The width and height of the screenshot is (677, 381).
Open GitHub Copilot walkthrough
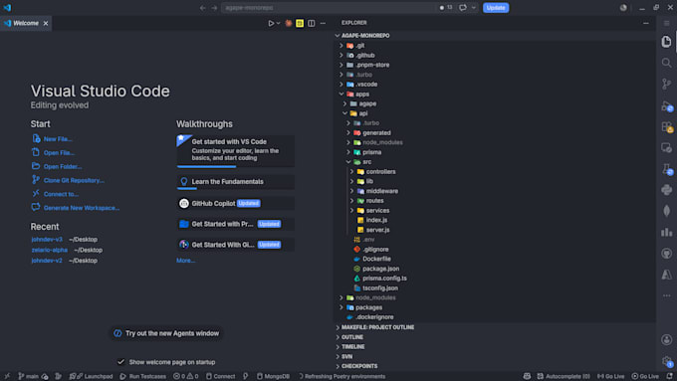236,203
